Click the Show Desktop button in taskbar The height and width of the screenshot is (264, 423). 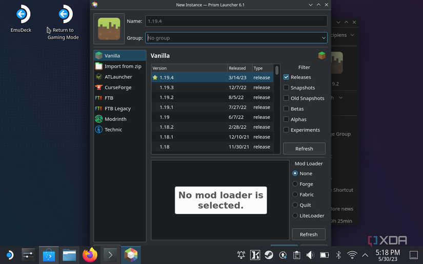click(414, 255)
